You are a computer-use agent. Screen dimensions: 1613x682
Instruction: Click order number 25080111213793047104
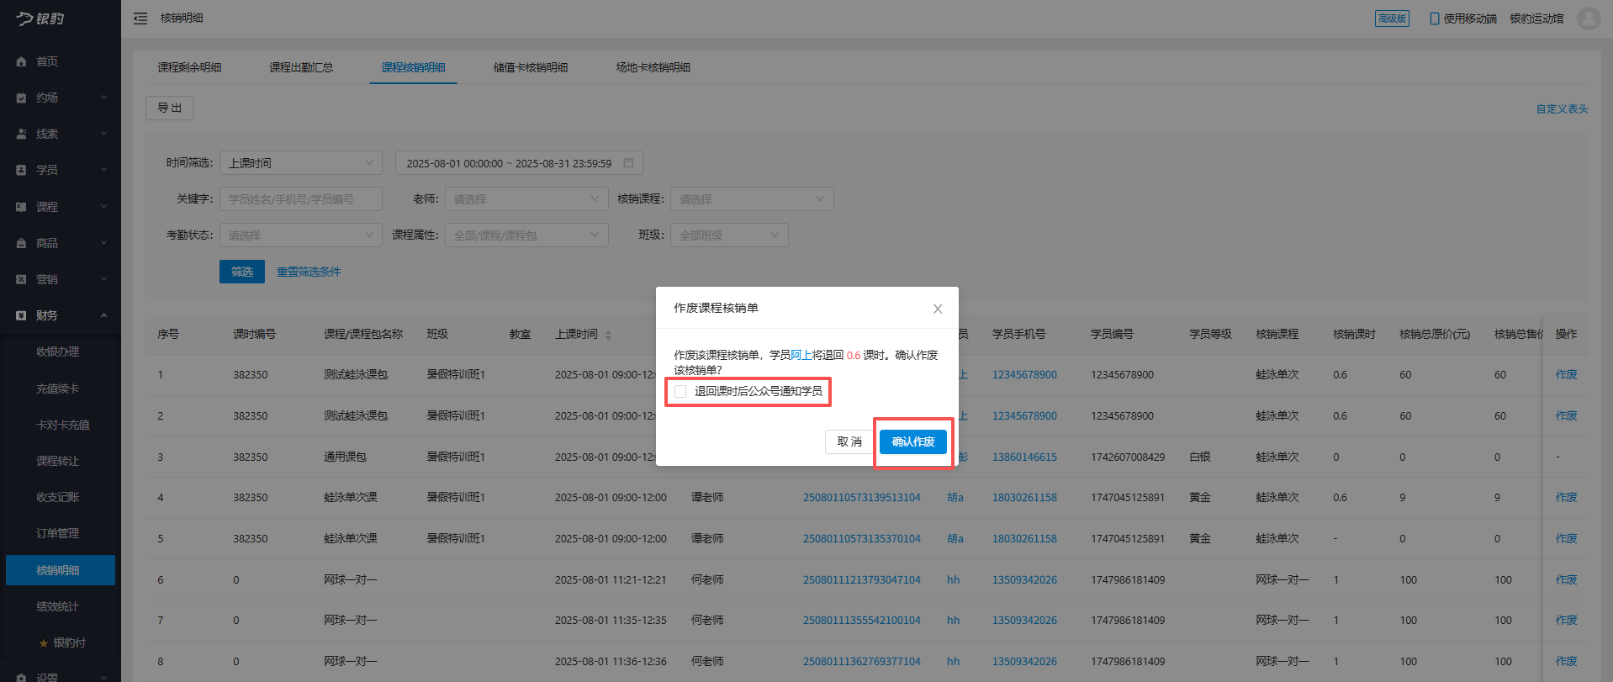pos(861,579)
